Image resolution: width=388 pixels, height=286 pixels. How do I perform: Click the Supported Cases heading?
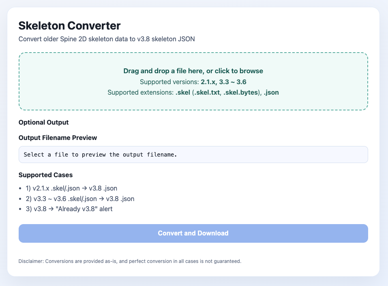click(45, 175)
